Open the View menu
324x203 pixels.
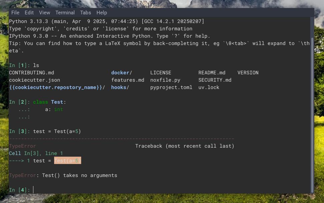coord(44,12)
